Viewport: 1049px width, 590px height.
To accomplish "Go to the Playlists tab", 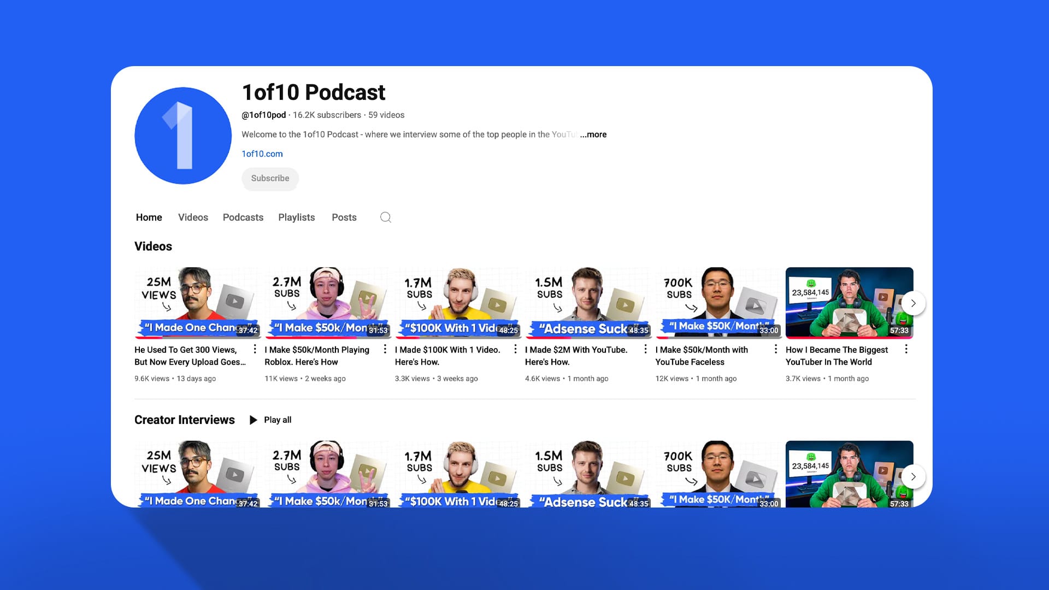I will pos(296,217).
